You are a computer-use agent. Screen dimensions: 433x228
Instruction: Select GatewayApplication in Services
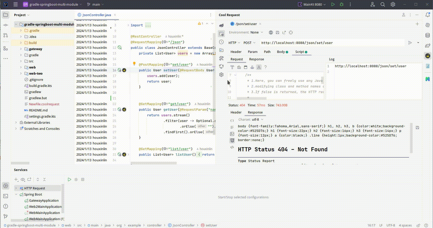pyautogui.click(x=44, y=200)
